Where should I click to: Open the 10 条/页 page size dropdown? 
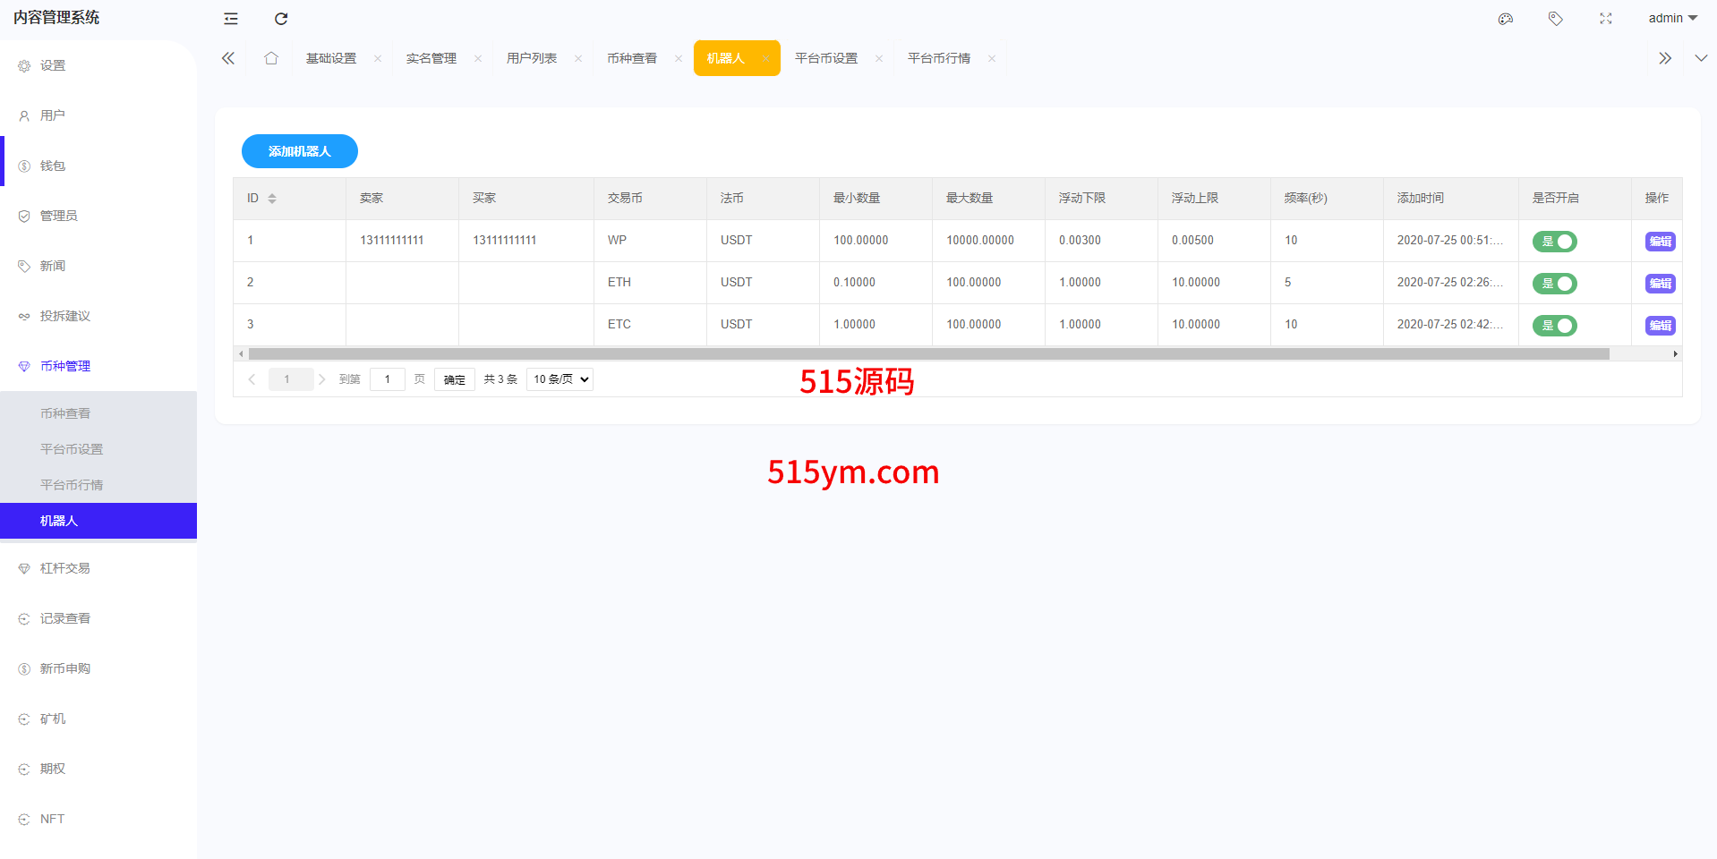(x=560, y=379)
